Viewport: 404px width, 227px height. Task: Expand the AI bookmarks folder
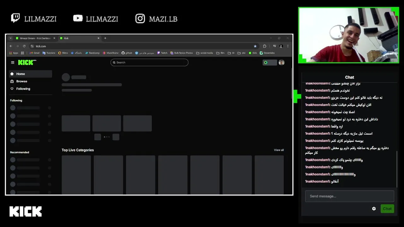click(x=231, y=53)
